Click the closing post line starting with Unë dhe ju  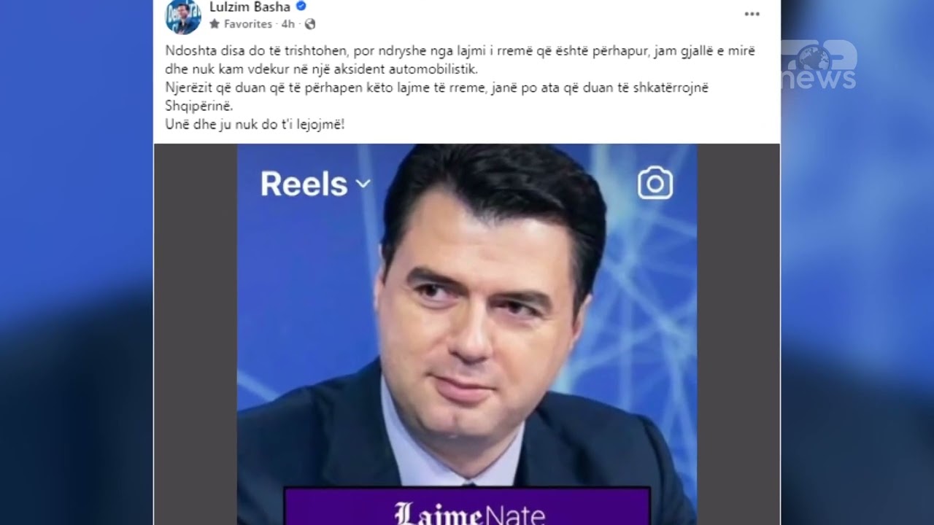coord(255,124)
